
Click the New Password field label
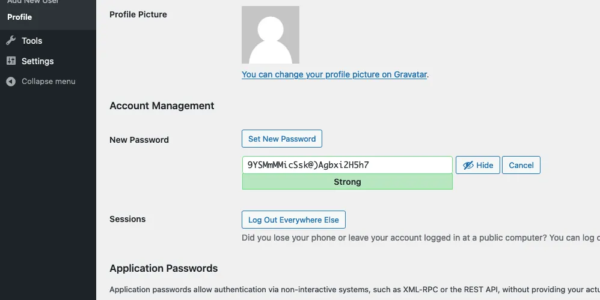(x=139, y=140)
